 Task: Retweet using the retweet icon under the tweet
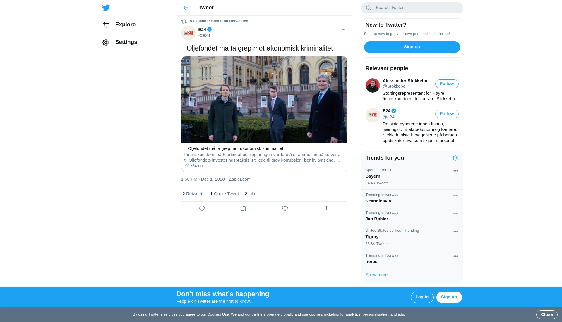243,209
